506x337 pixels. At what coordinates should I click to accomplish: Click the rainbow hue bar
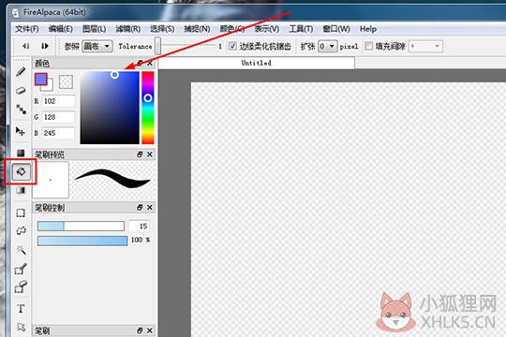pos(148,108)
